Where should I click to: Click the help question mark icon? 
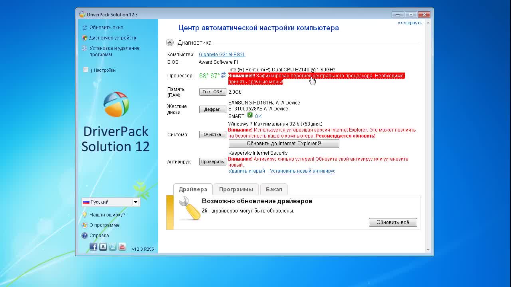85,236
